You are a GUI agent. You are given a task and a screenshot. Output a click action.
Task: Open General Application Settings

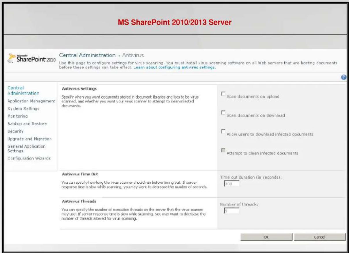pyautogui.click(x=26, y=148)
